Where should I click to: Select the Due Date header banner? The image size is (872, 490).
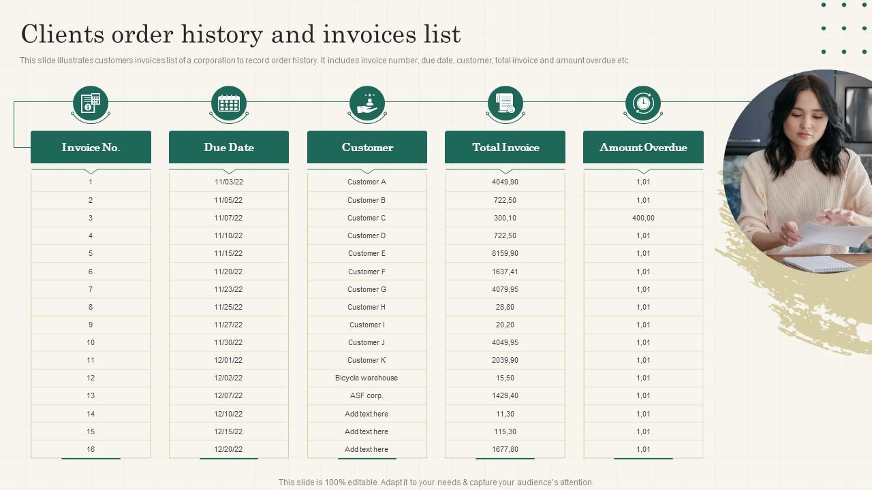229,147
